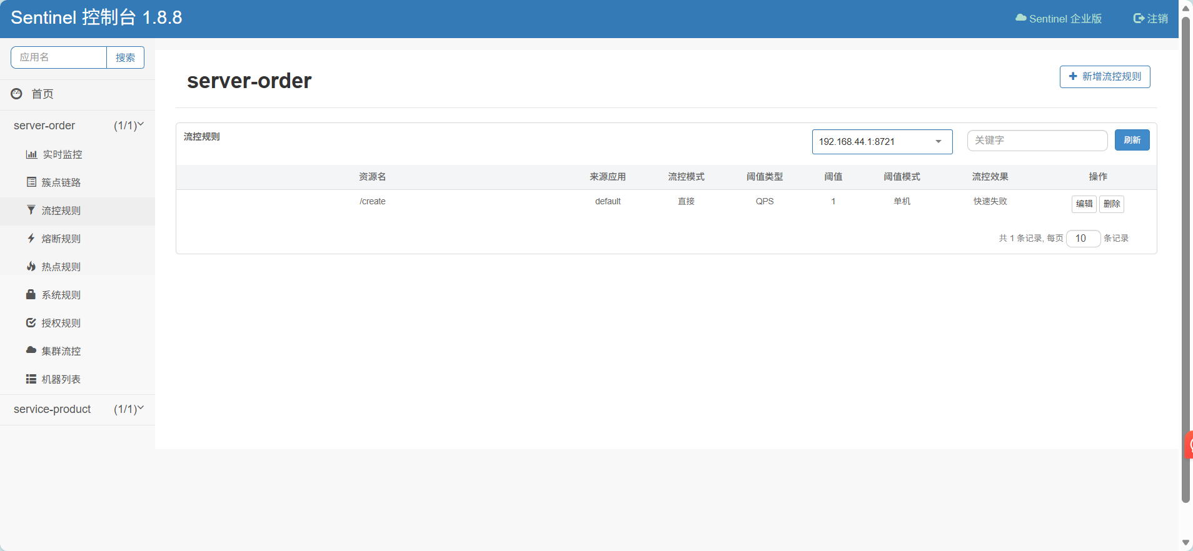This screenshot has width=1193, height=551.
Task: Open the machine IP 192.168.44.1:8721 dropdown
Action: [882, 142]
